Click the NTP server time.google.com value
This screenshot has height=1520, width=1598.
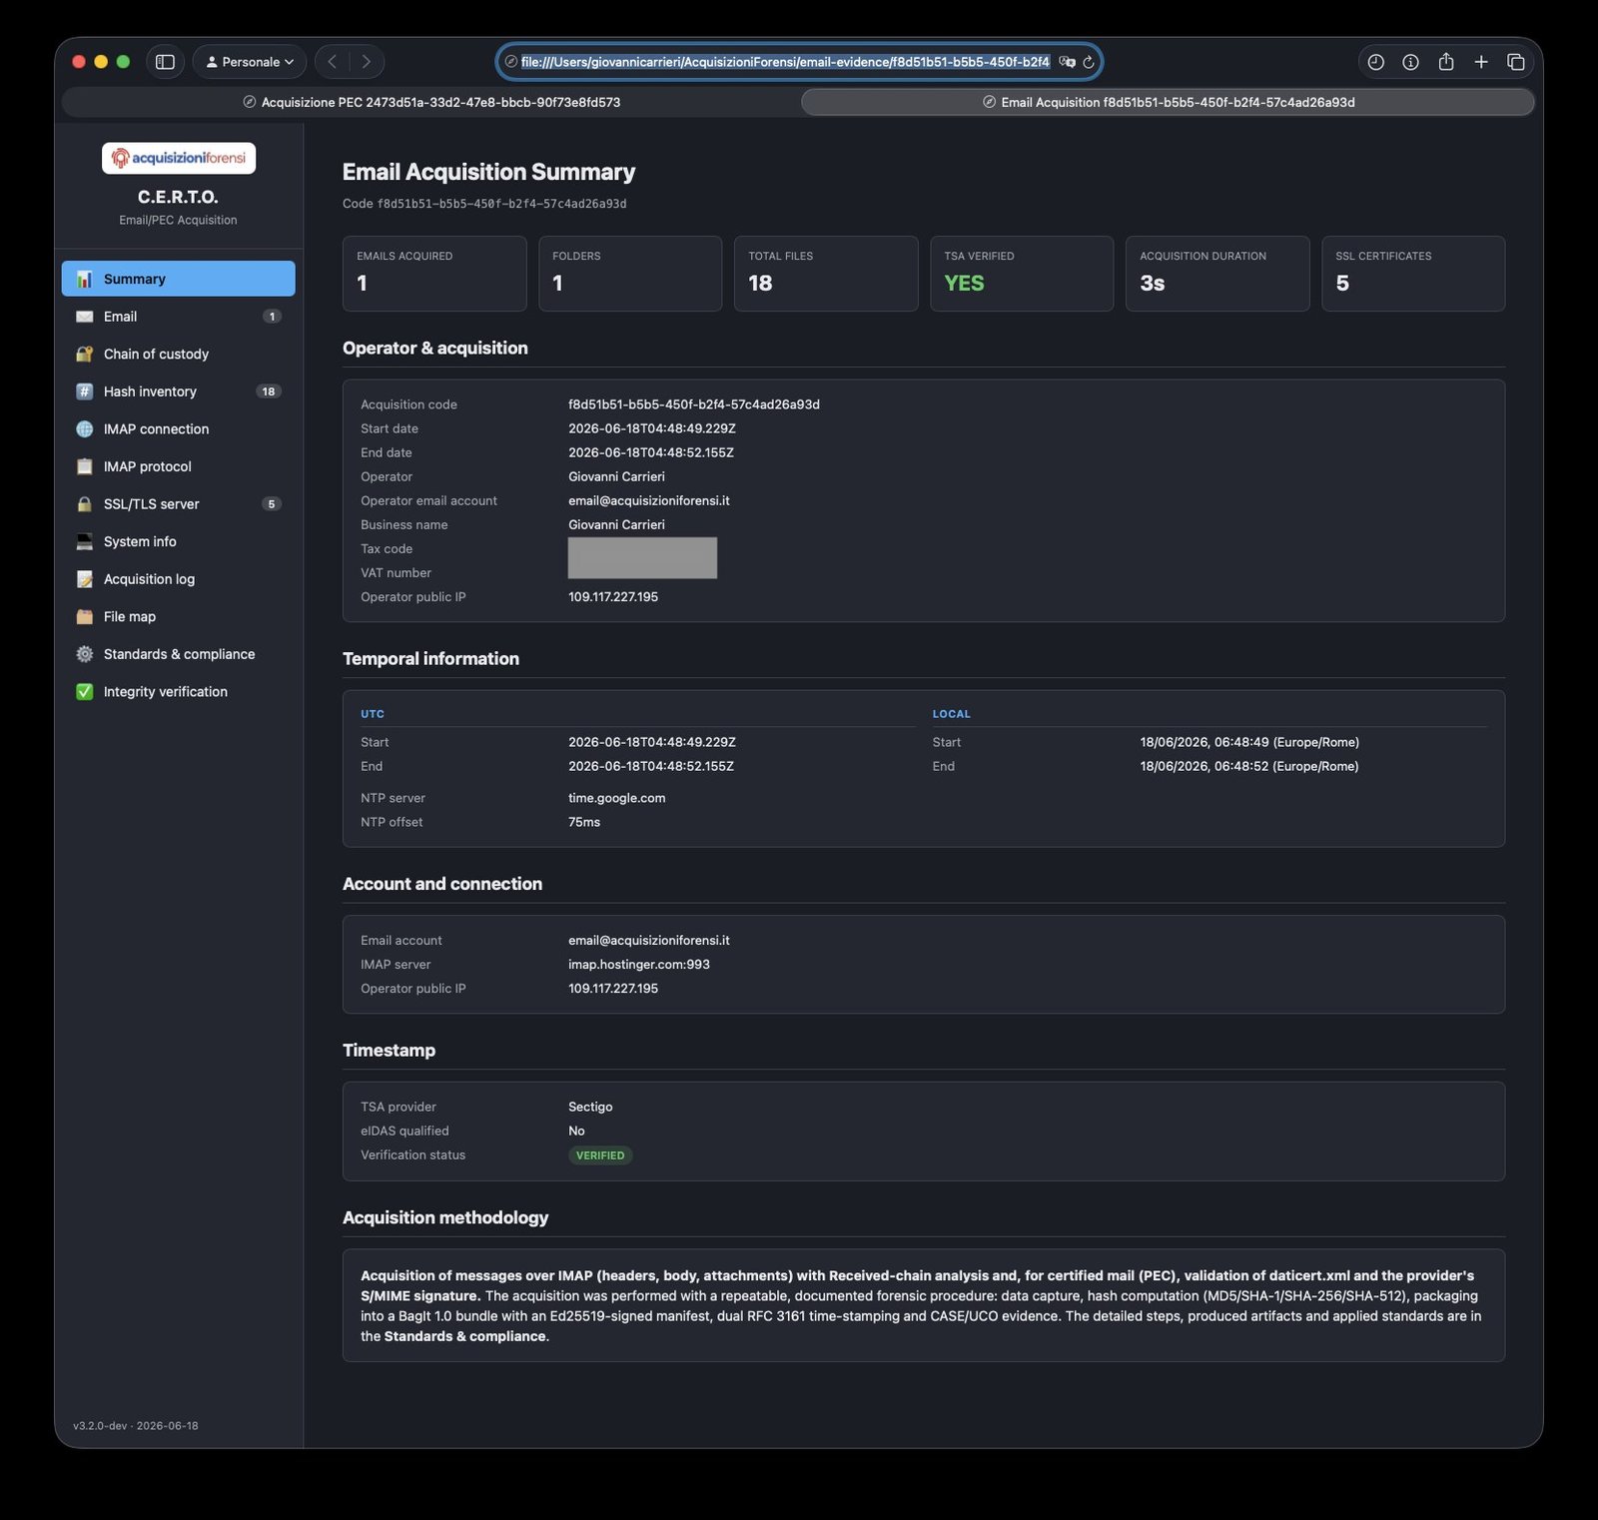(x=617, y=798)
